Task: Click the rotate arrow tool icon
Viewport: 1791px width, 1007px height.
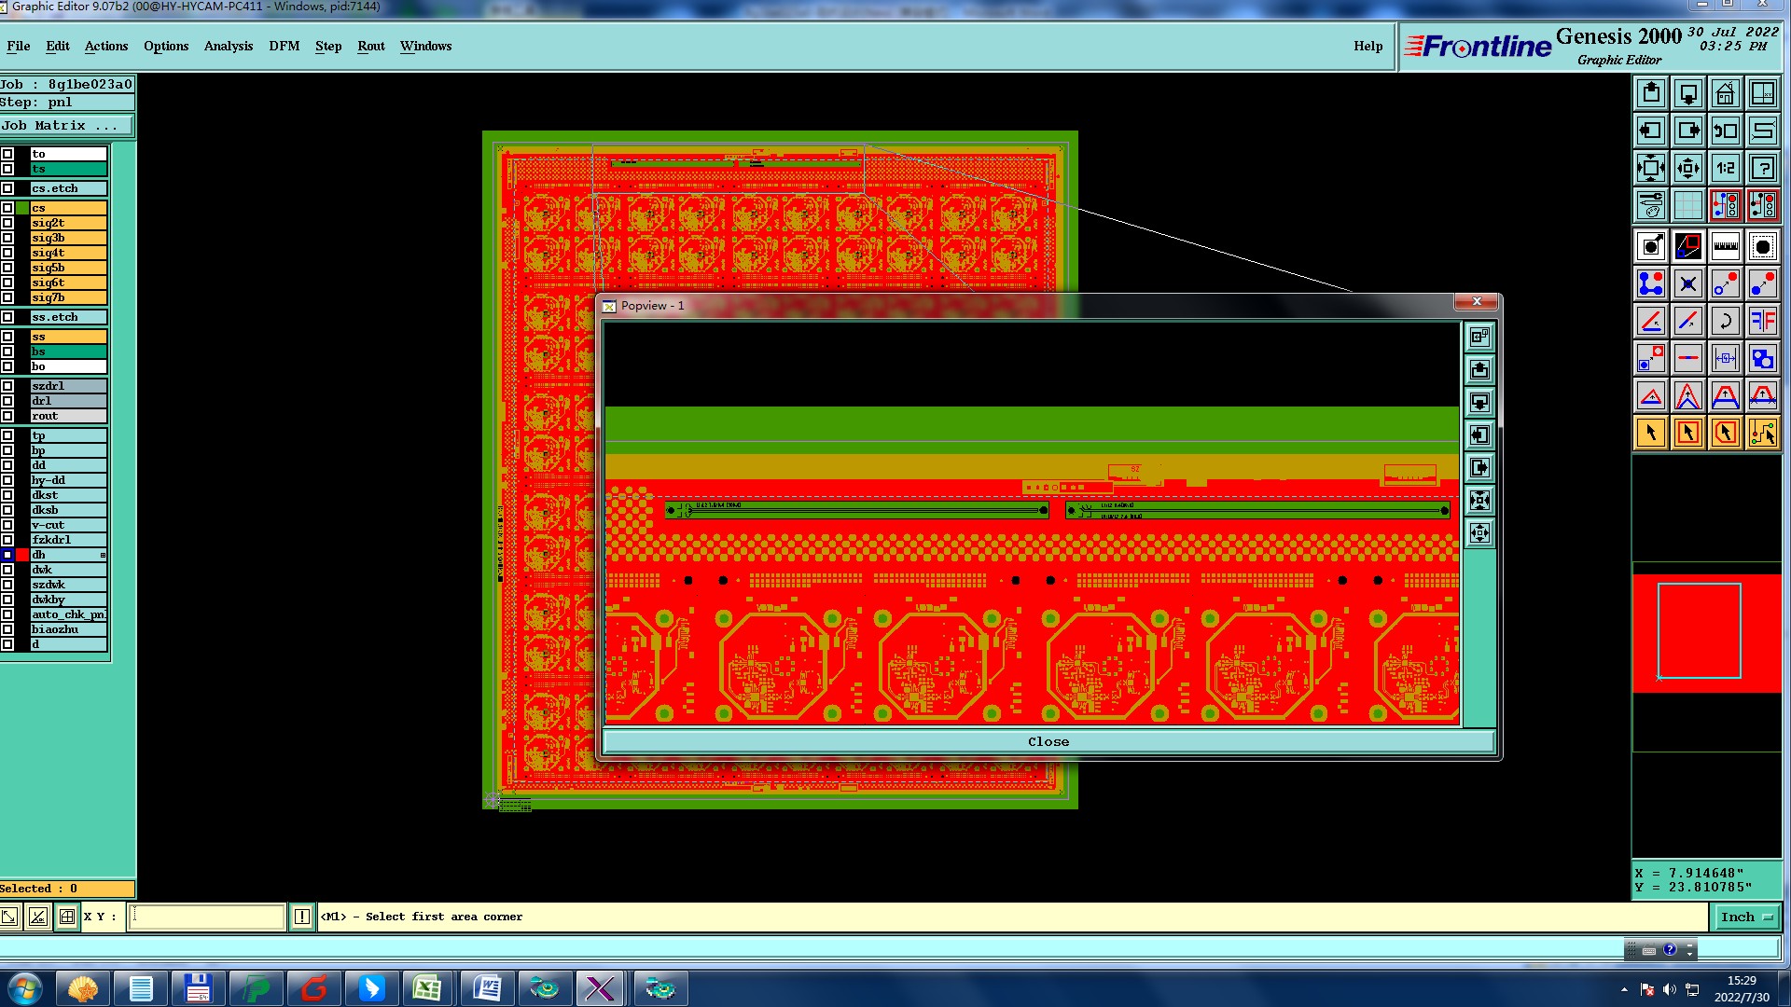Action: coord(1725,322)
